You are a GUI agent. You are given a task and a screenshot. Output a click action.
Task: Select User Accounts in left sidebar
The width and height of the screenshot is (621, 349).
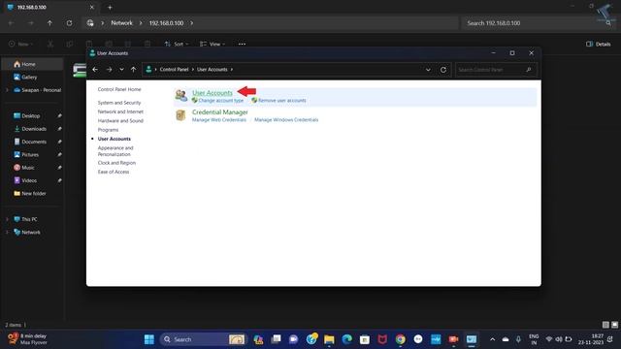click(114, 139)
